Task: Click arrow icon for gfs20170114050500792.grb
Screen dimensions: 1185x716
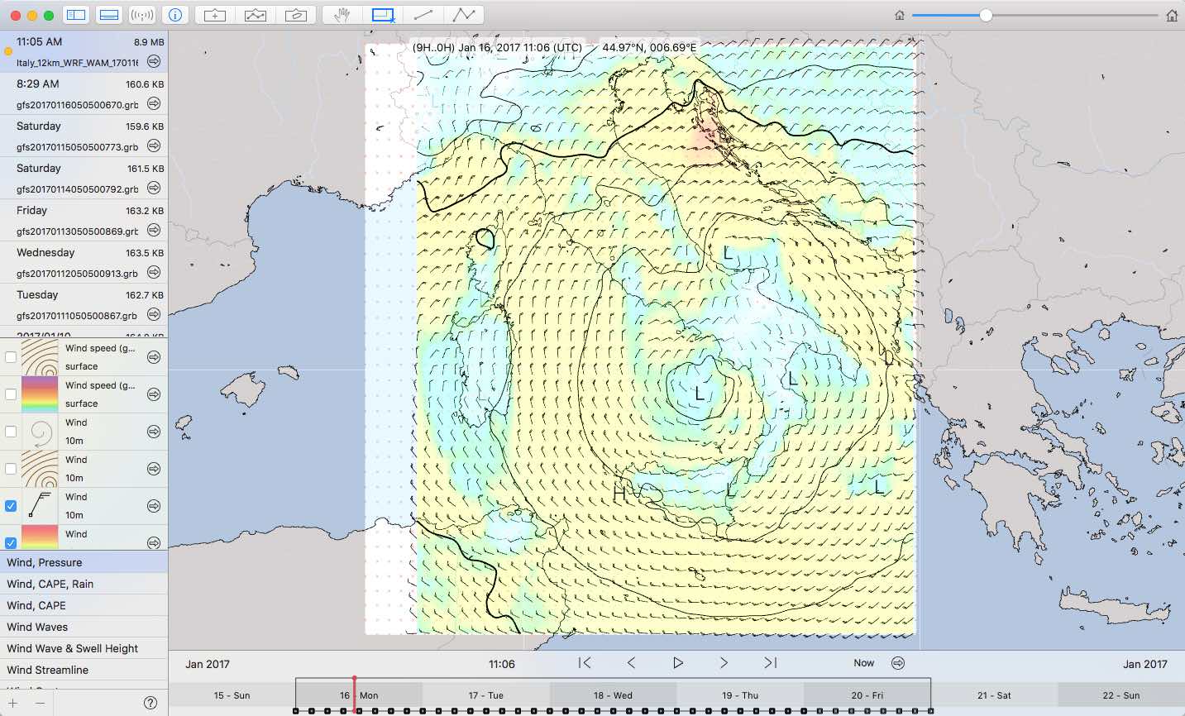Action: click(154, 189)
